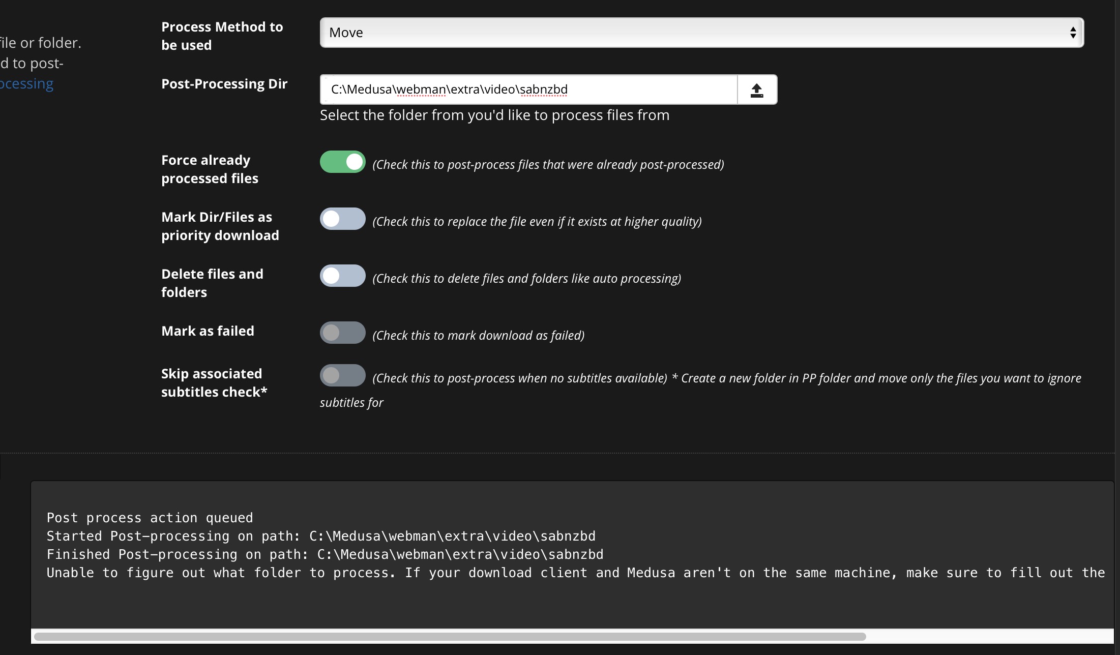
Task: Click 'Select the folder from you'd like' help text
Action: (494, 115)
